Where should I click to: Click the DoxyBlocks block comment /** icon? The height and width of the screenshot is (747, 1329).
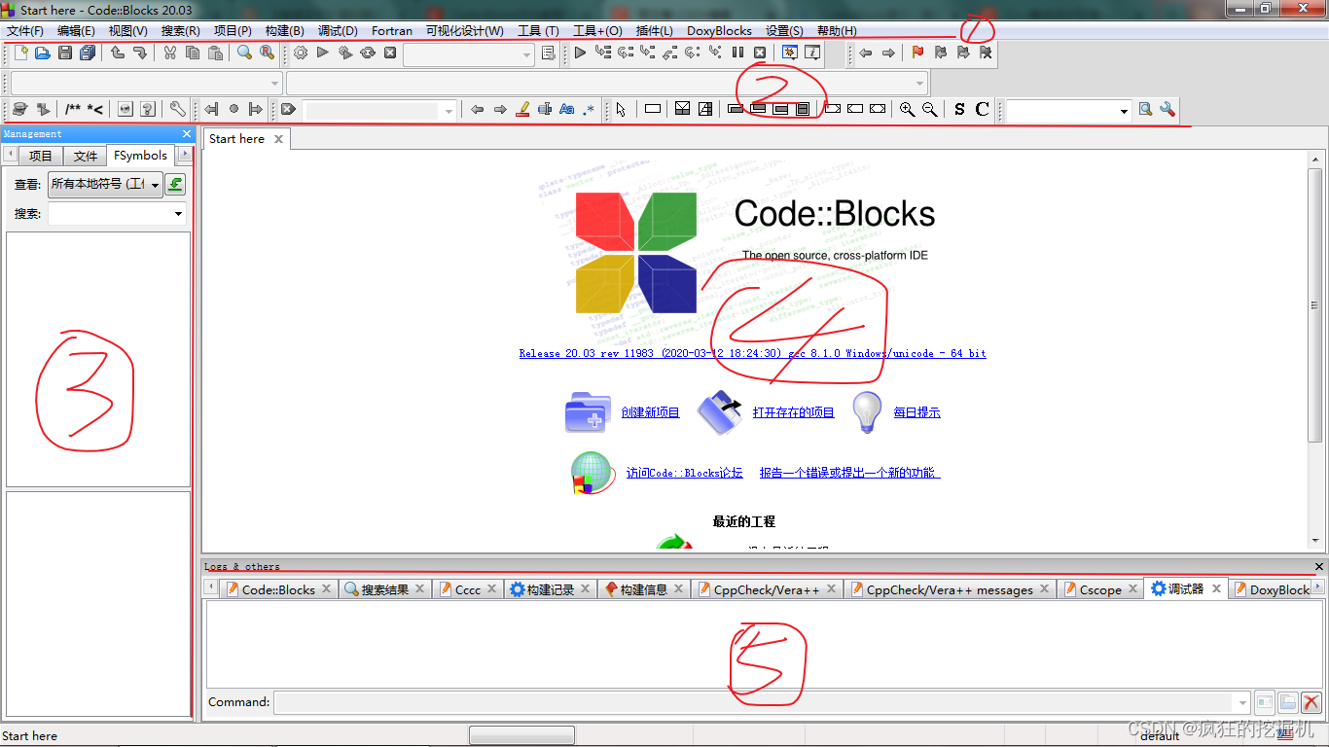coord(73,109)
